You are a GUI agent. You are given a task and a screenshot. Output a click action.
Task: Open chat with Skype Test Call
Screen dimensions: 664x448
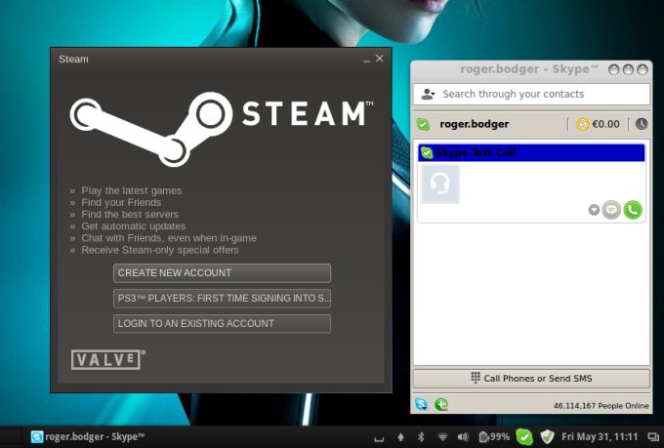click(x=611, y=210)
